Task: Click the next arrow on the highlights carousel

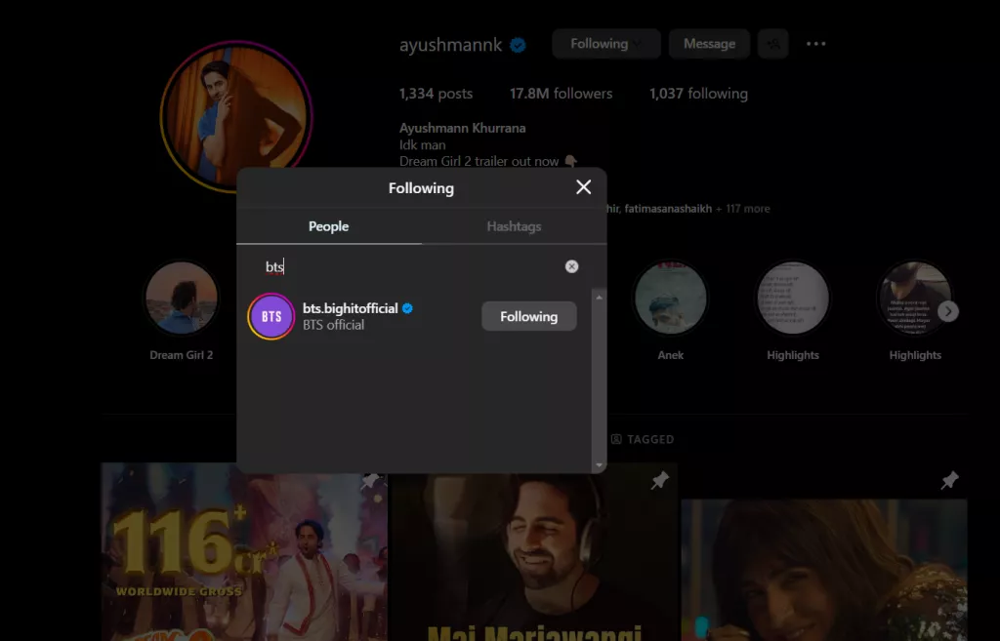Action: (947, 310)
